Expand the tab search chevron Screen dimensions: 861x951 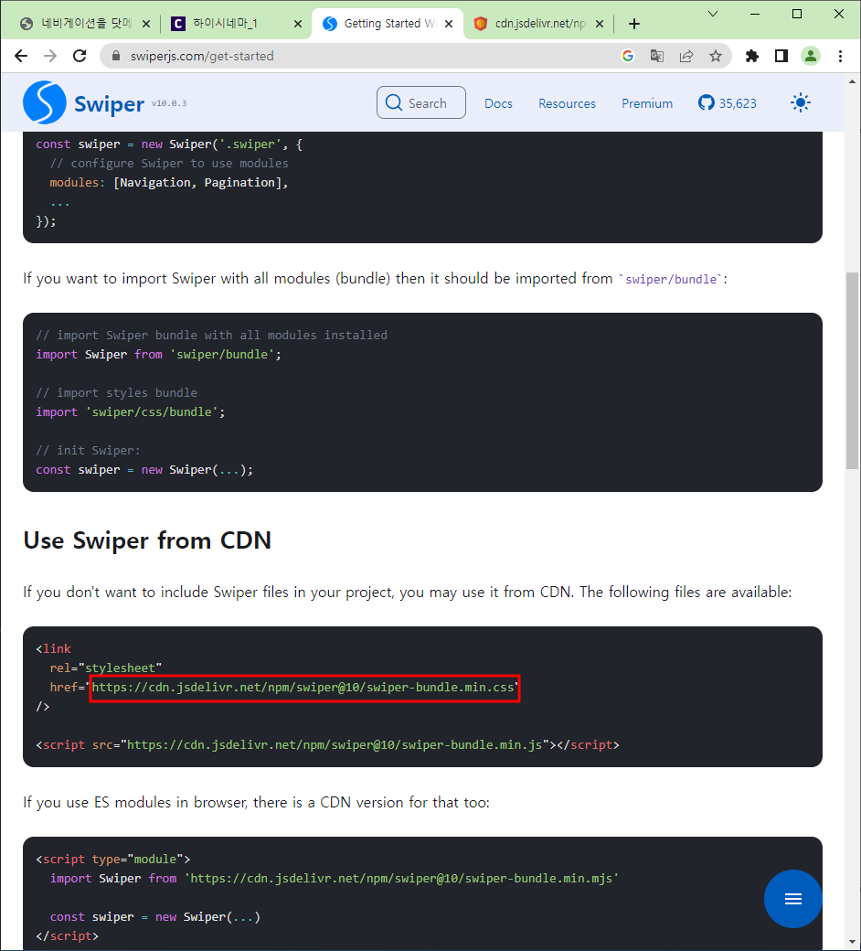point(713,14)
